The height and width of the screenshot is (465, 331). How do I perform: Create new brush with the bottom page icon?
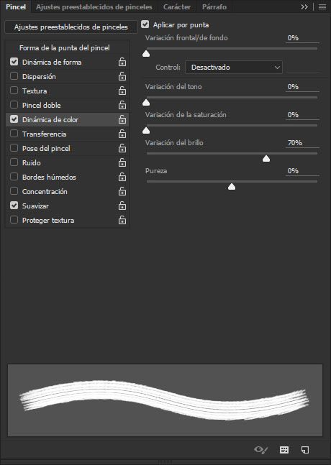pos(305,450)
